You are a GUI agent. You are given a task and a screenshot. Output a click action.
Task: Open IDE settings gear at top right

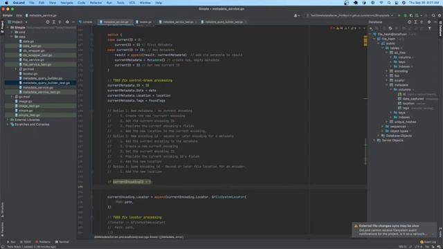point(440,15)
